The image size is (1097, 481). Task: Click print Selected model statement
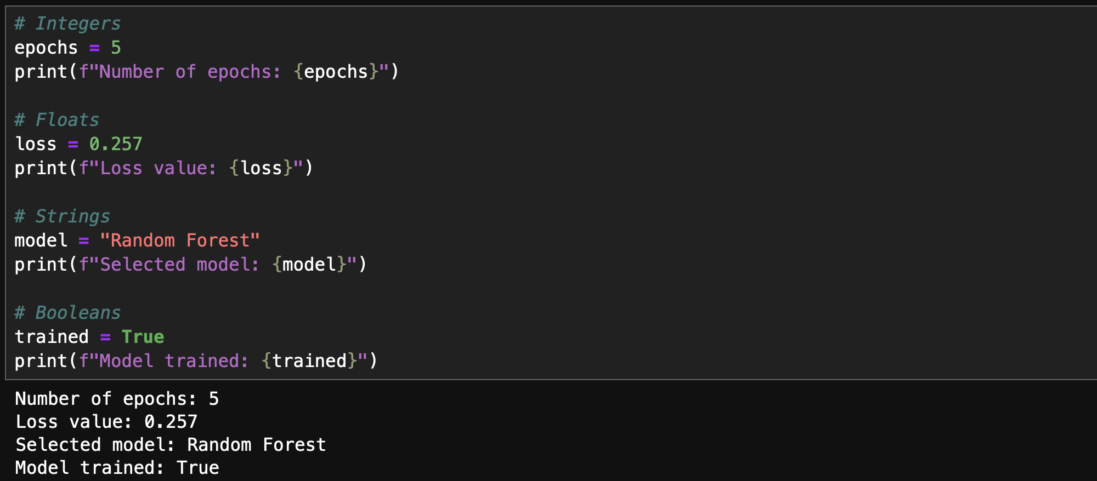point(190,265)
